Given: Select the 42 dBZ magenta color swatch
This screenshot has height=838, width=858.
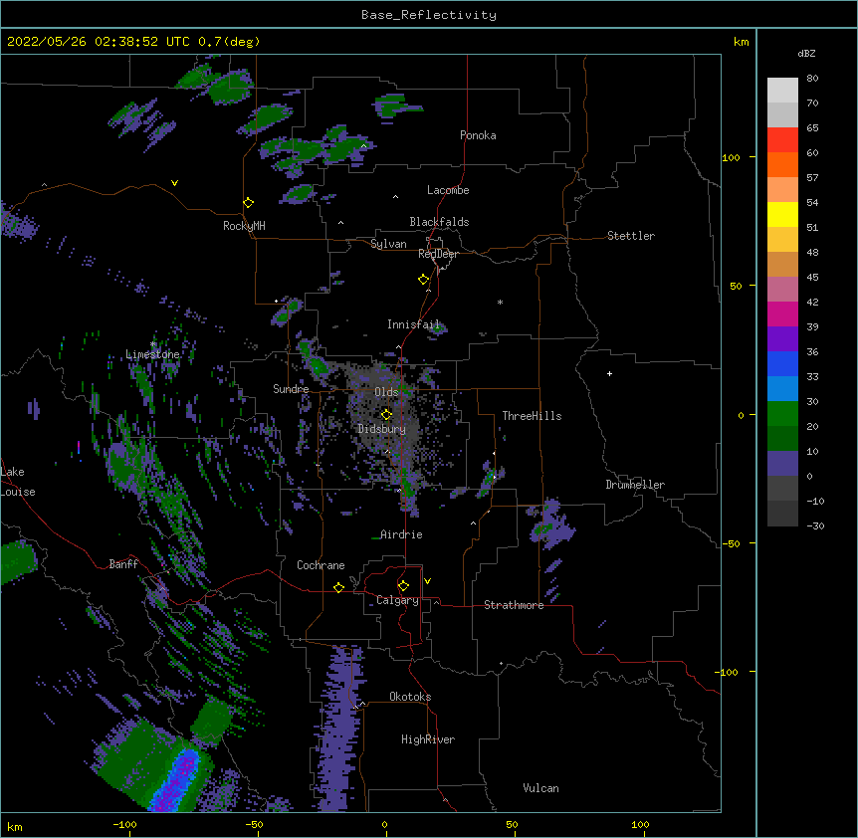Looking at the screenshot, I should (x=782, y=314).
